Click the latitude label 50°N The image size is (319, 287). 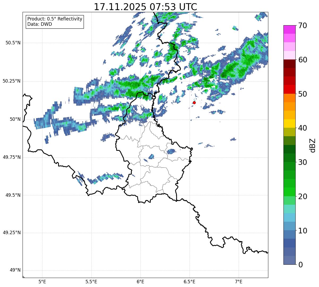(x=15, y=119)
